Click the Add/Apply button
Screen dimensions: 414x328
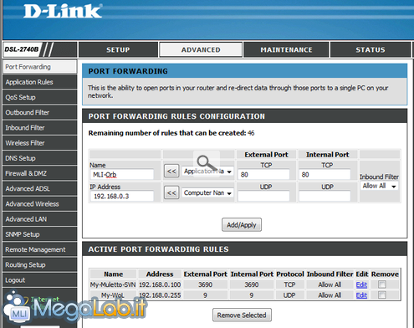pos(242,225)
